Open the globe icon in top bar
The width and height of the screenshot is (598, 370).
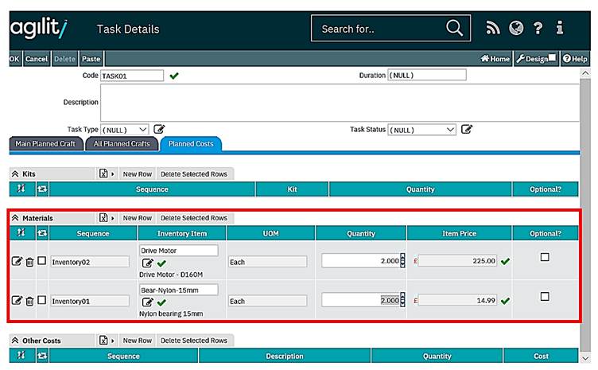tap(516, 29)
